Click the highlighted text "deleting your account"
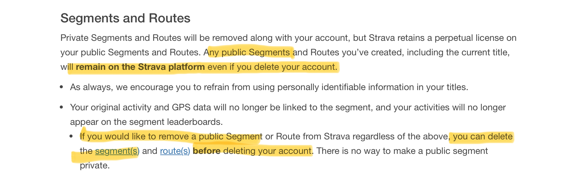This screenshot has width=575, height=182. [x=267, y=151]
